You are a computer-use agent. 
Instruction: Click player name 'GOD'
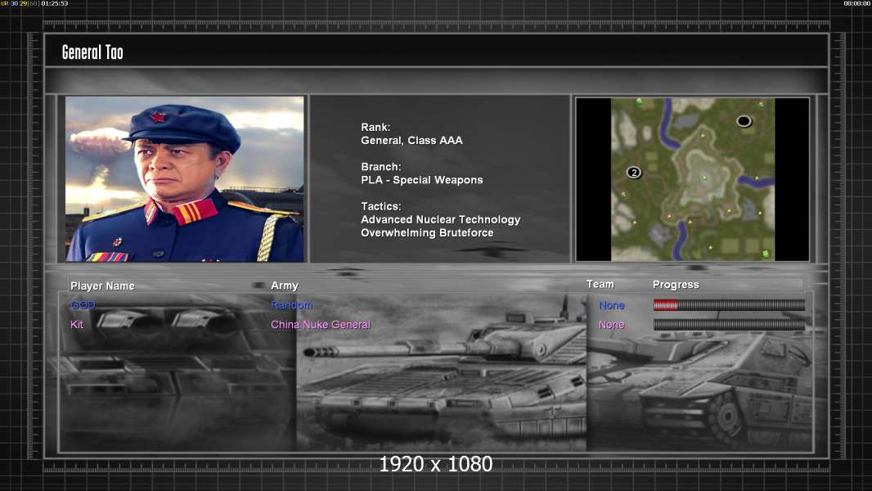pos(83,304)
